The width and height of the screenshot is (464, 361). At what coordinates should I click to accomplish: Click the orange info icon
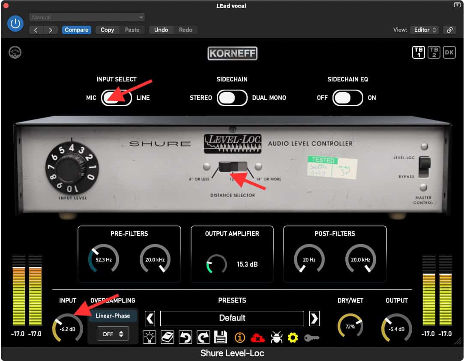[x=239, y=337]
